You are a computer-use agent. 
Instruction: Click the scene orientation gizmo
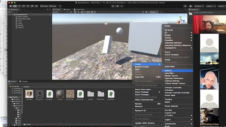pyautogui.click(x=180, y=20)
